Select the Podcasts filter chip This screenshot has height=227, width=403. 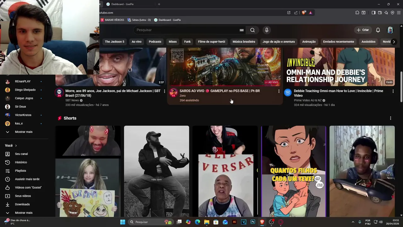click(155, 42)
